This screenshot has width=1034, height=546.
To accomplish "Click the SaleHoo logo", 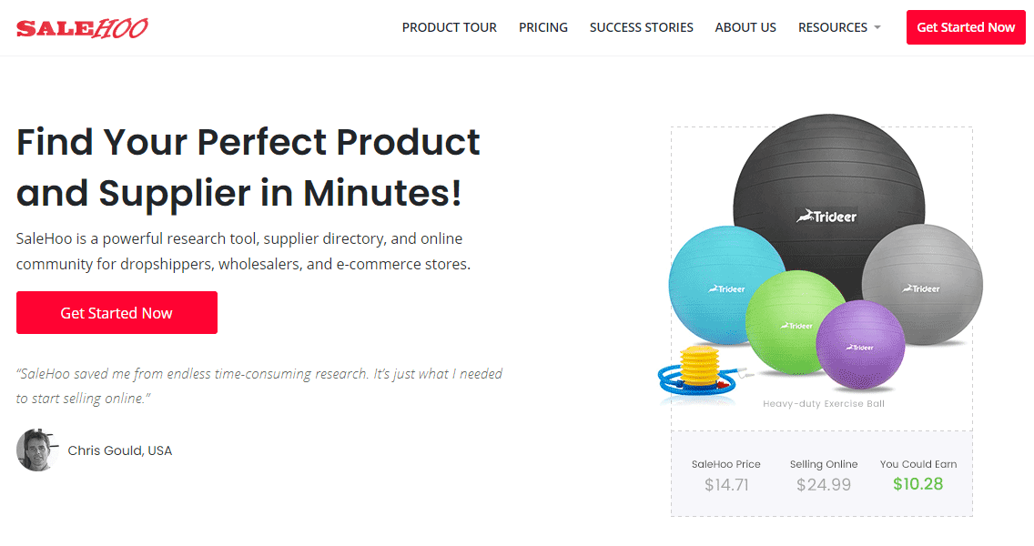I will (x=83, y=27).
